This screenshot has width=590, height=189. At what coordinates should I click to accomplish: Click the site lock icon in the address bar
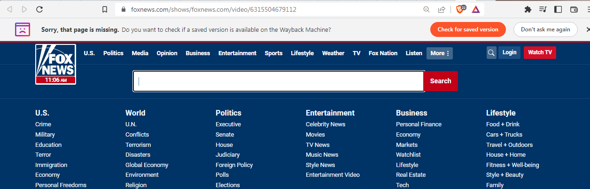point(124,9)
